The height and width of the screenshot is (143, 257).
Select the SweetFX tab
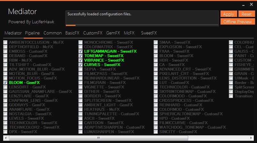149,33
